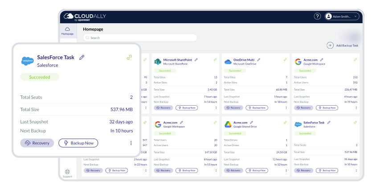Click the OneDrive cloud logo
The image size is (376, 189).
pyautogui.click(x=228, y=62)
